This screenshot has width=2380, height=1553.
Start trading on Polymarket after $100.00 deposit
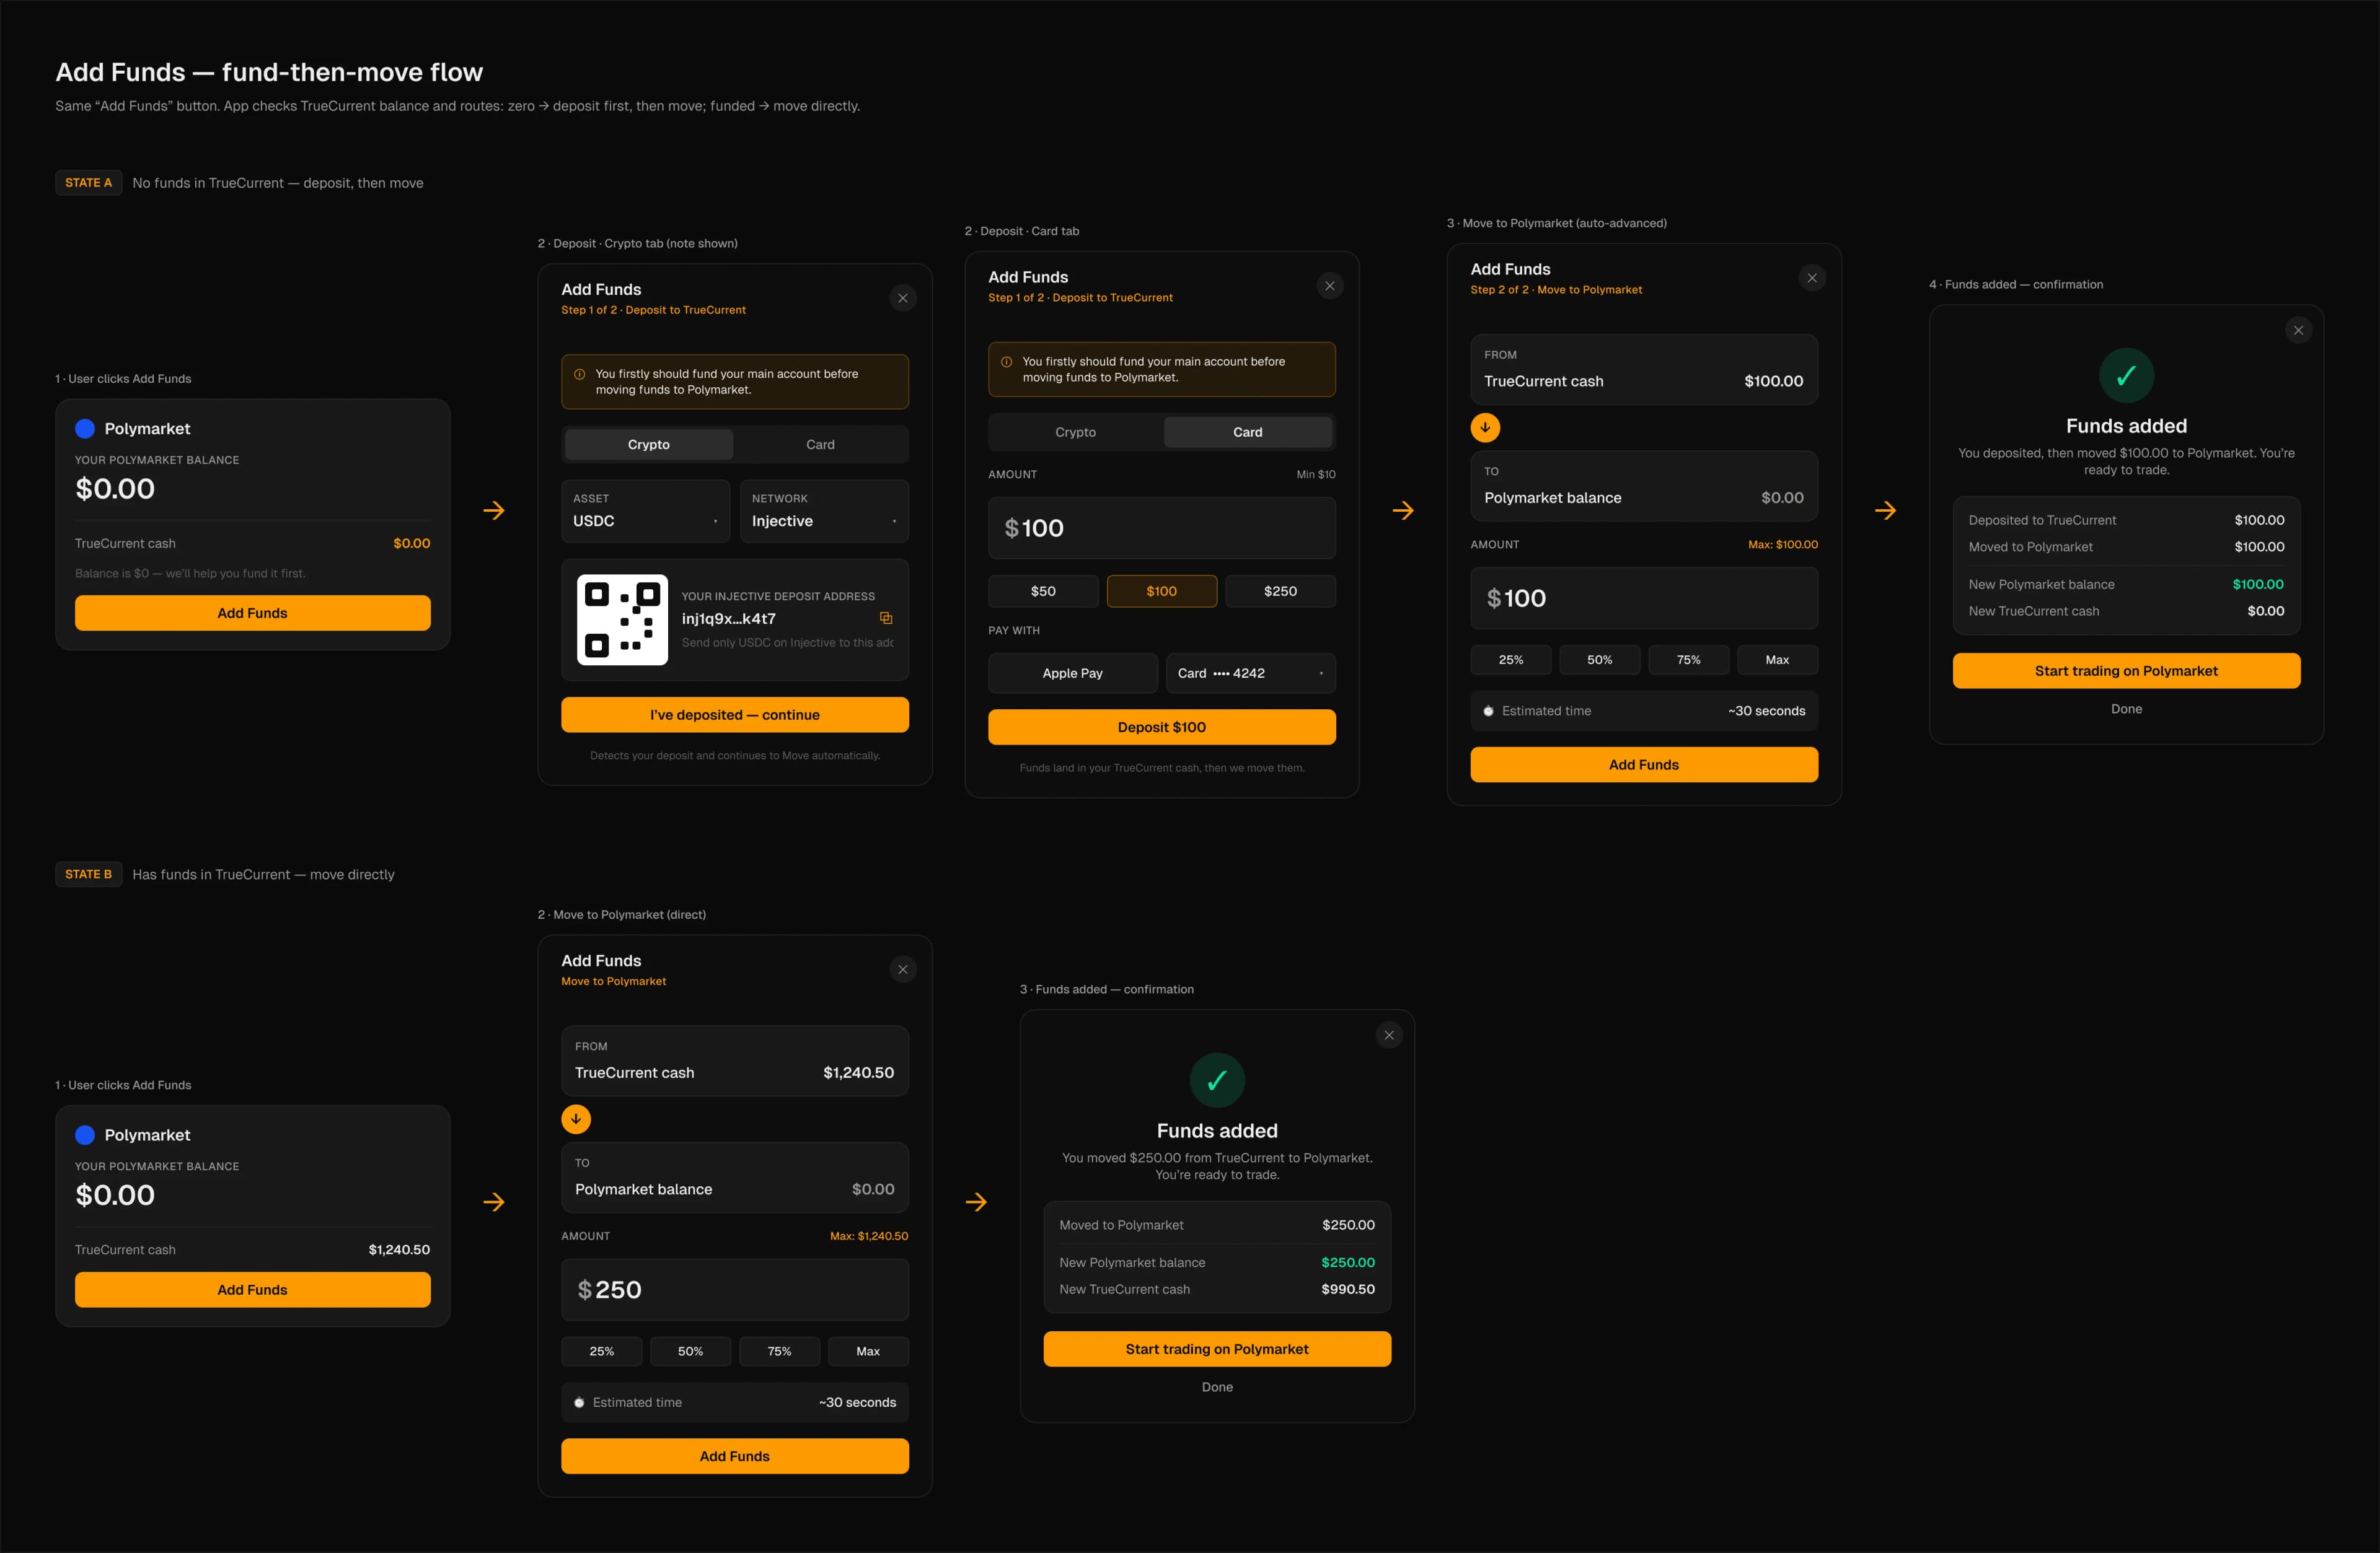click(2126, 672)
